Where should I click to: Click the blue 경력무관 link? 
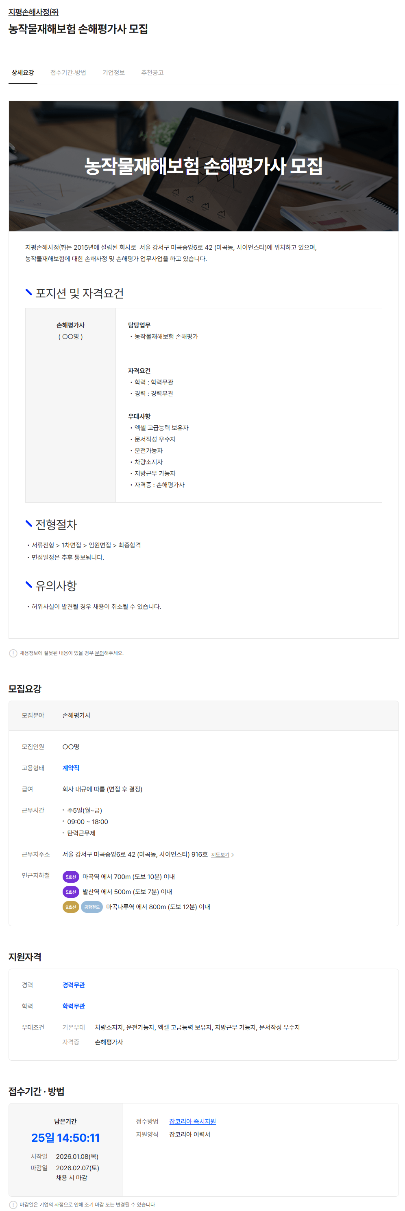(74, 985)
